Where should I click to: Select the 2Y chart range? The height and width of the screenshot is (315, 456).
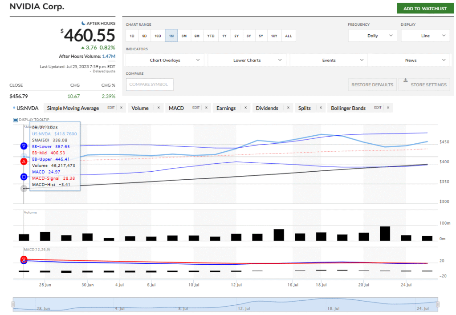coord(237,36)
